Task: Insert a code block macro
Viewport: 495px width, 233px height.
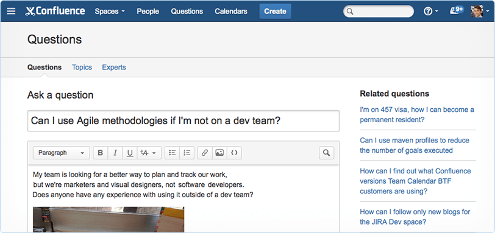Action: 234,153
